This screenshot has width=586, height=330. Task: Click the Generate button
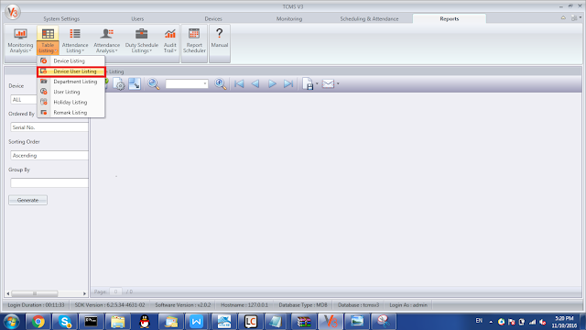click(x=28, y=200)
